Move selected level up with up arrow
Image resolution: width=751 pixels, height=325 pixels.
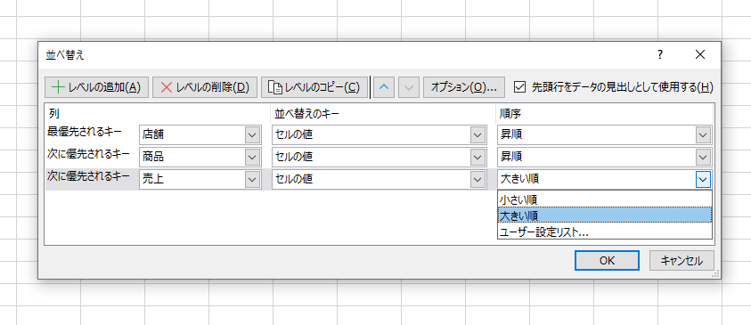coord(384,87)
